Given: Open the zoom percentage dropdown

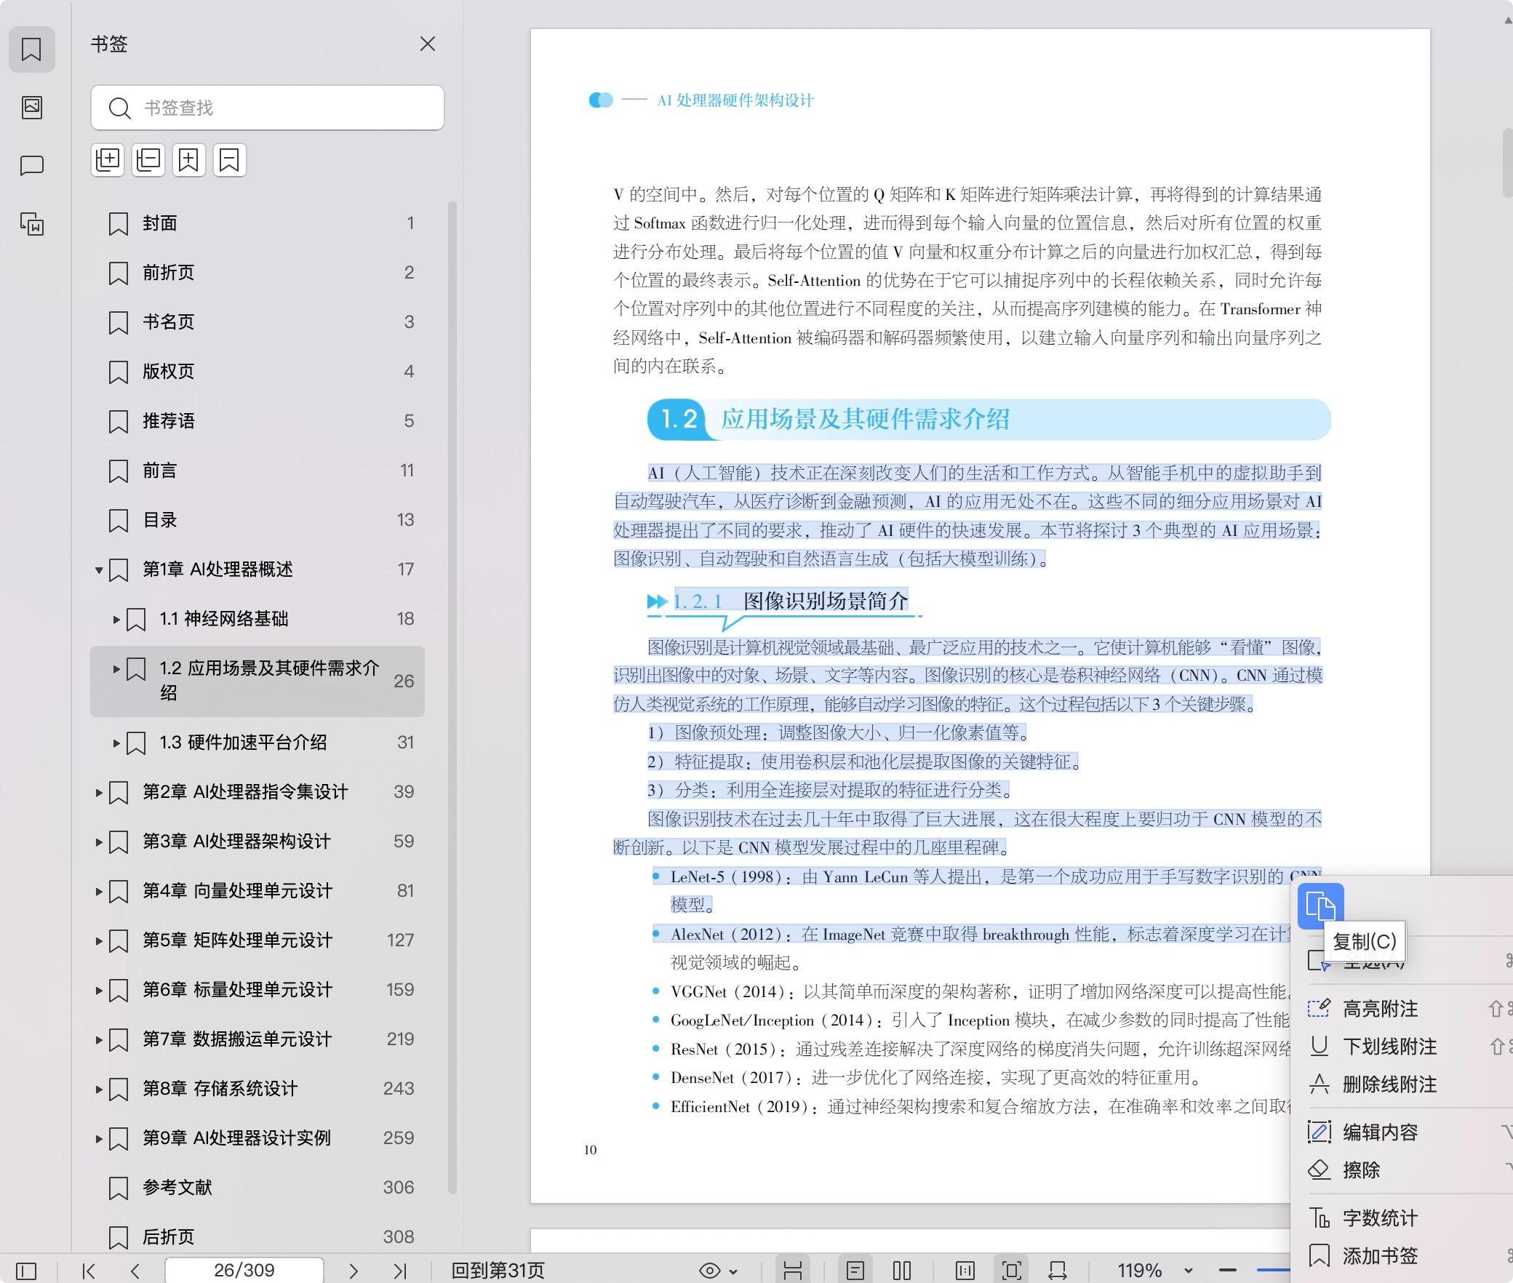Looking at the screenshot, I should pos(1188,1271).
